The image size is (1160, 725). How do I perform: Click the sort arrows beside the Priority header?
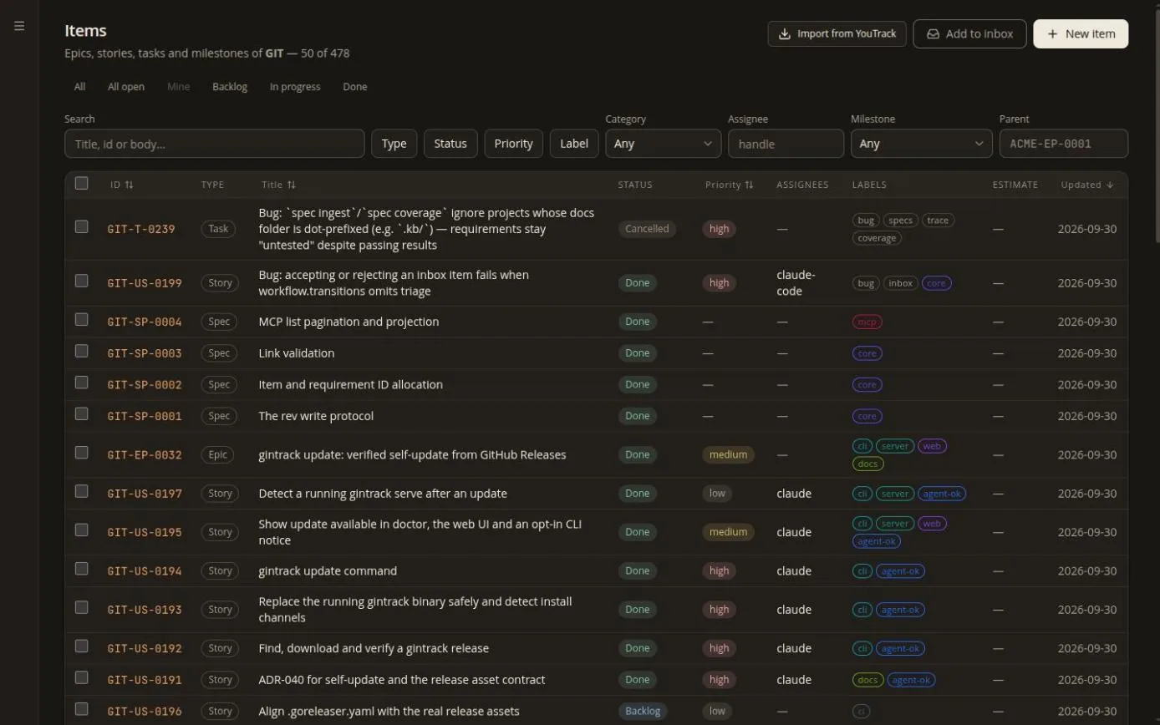[749, 185]
